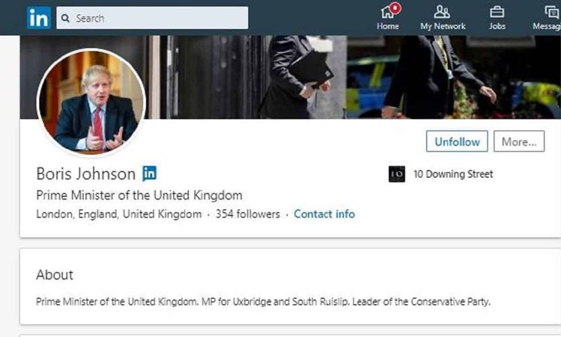Click the red Home notification badge
Screen dimensions: 561x337
(395, 8)
